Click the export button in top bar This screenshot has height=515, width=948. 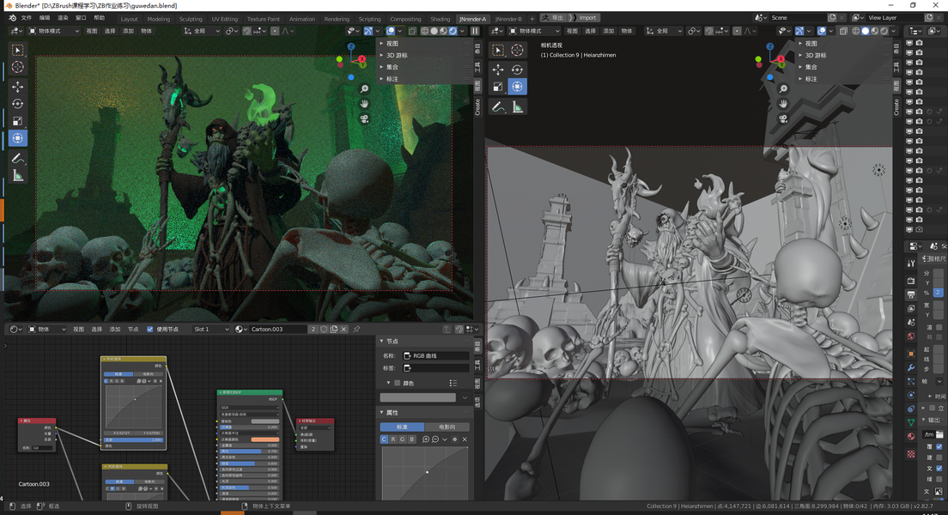click(553, 18)
